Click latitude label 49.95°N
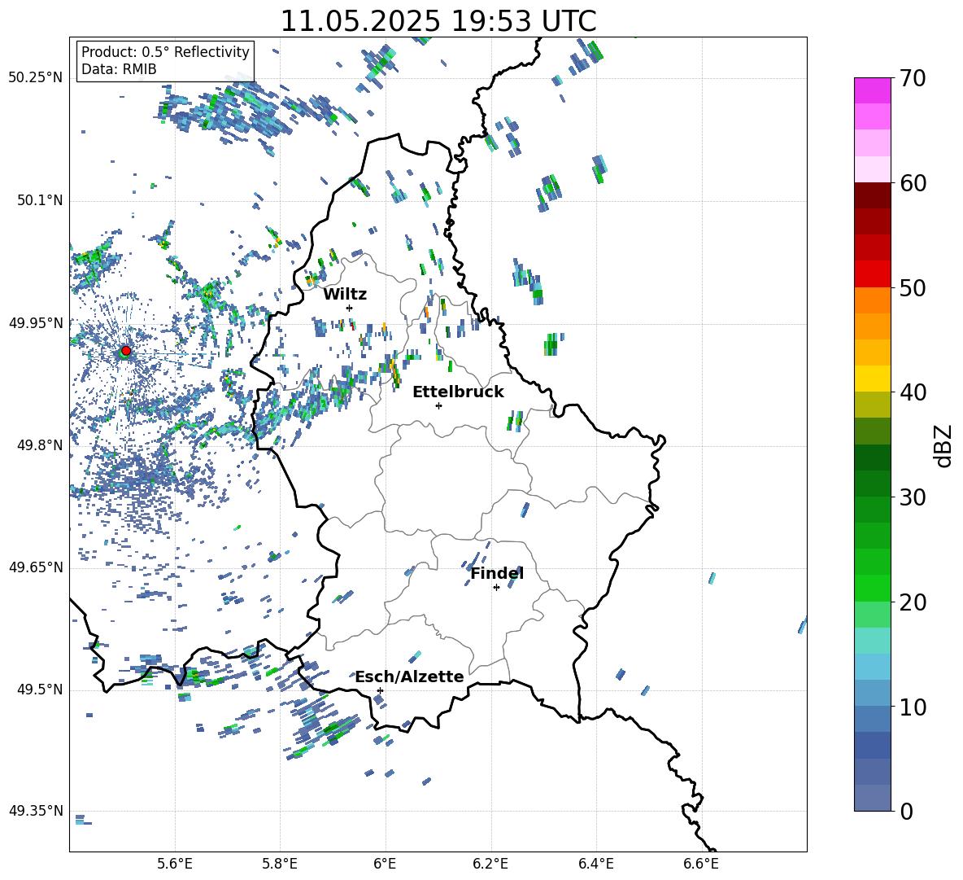 pos(36,322)
